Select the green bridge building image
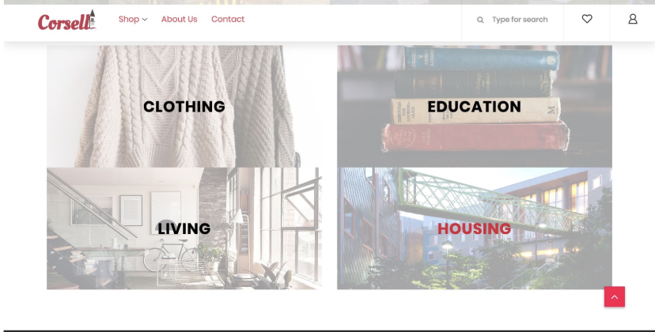Screen dimensions: 655x332 point(475,228)
